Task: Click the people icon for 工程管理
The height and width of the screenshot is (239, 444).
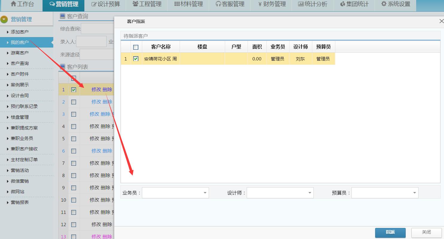Action: coord(135,4)
